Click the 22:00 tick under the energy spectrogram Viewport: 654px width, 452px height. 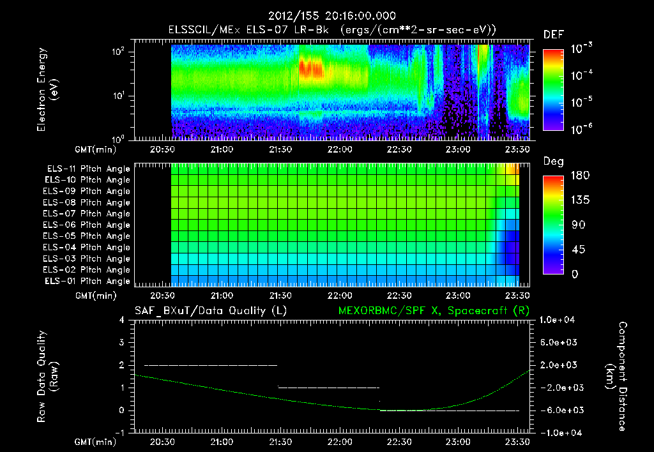[340, 149]
